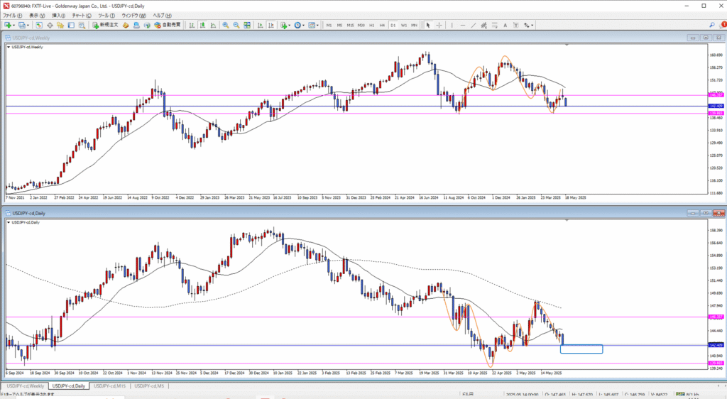Select the H4 timeframe
727x399 pixels.
(382, 25)
